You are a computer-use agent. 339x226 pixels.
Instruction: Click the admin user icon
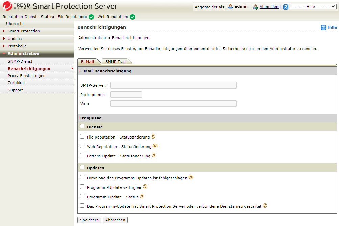tap(231, 7)
